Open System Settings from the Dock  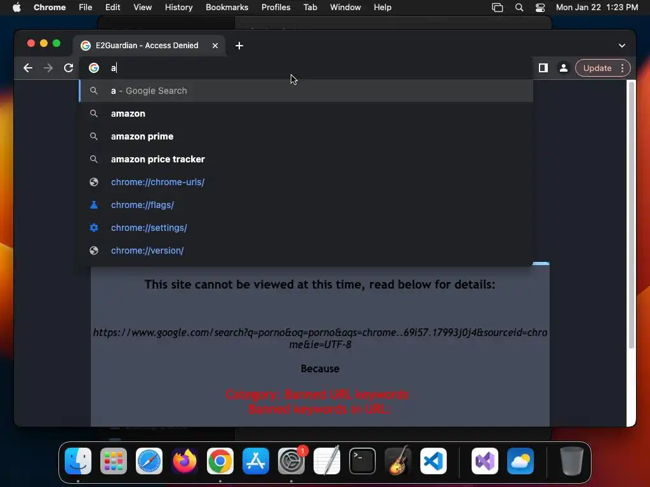291,461
